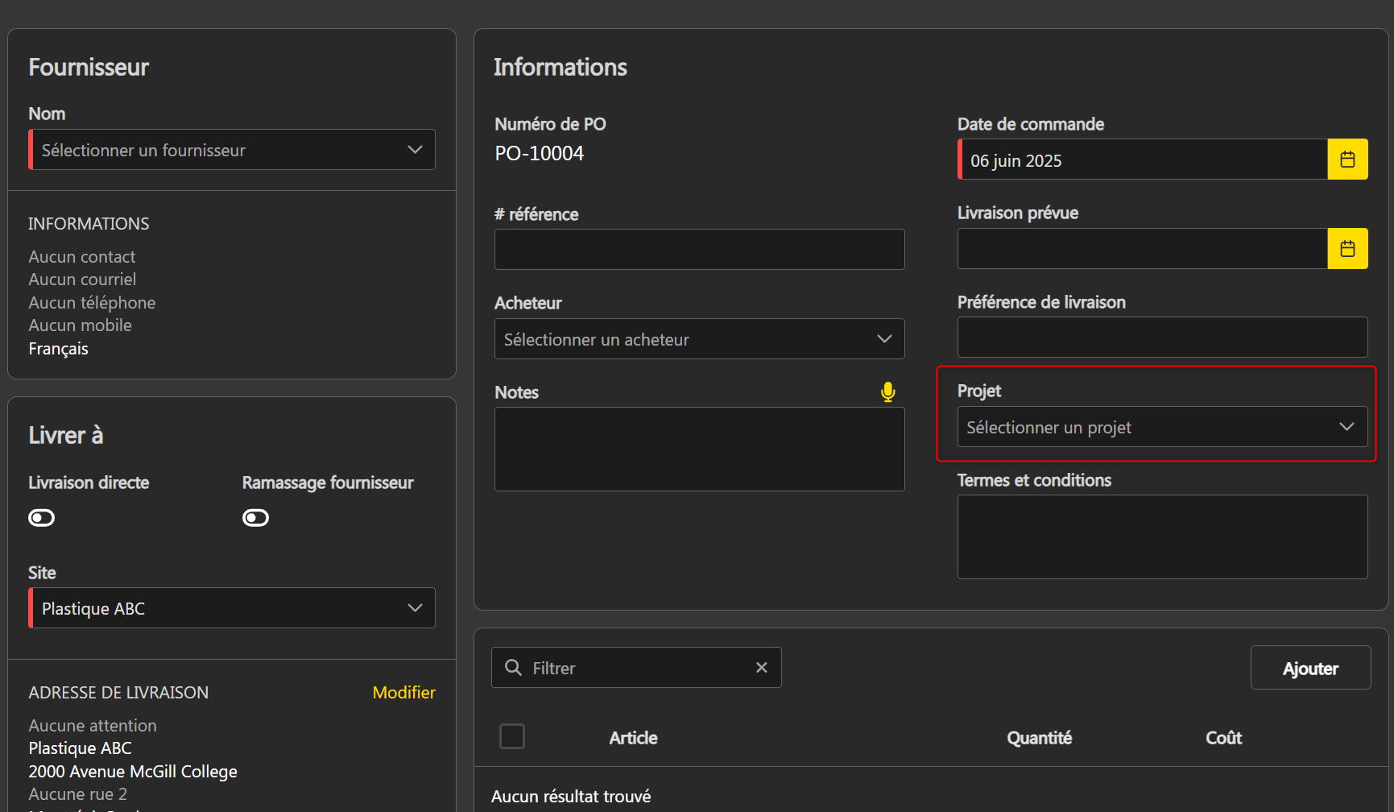Activate the Notes microphone dictation icon
The width and height of the screenshot is (1394, 812).
point(887,391)
